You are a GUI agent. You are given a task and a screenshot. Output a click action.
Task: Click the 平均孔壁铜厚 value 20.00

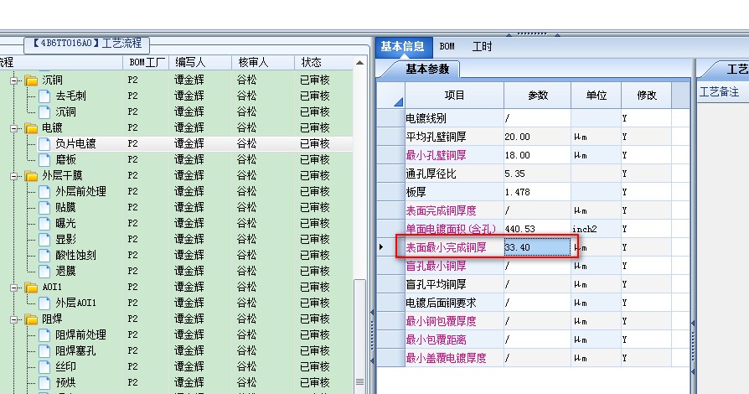pyautogui.click(x=537, y=137)
